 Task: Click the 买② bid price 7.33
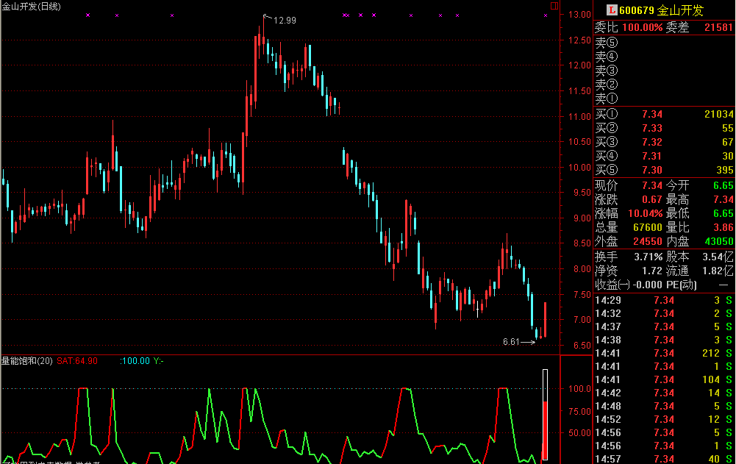[x=652, y=128]
